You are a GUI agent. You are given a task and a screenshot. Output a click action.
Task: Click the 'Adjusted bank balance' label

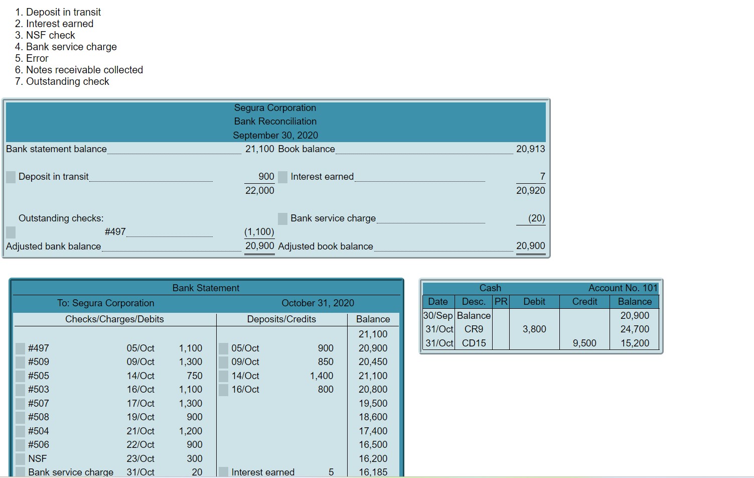tap(53, 247)
